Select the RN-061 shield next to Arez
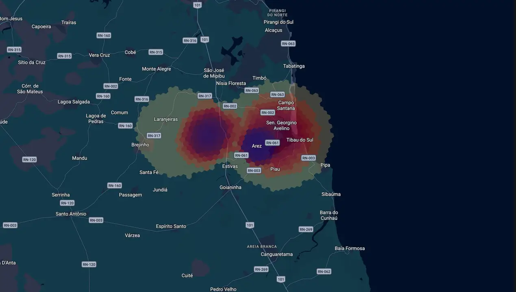The height and width of the screenshot is (292, 516). (x=272, y=143)
